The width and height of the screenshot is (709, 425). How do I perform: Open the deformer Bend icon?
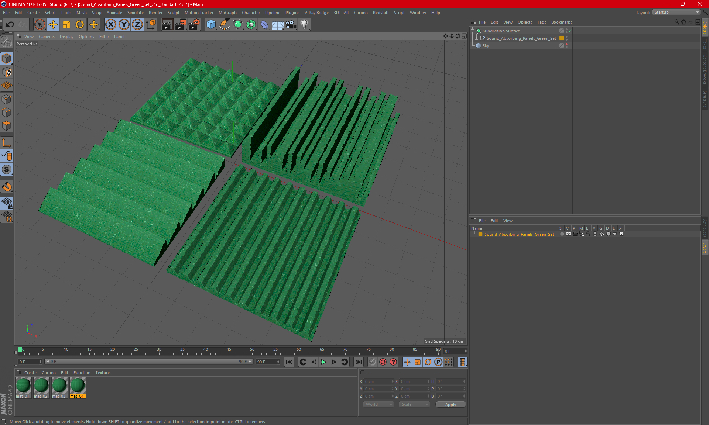tap(264, 25)
